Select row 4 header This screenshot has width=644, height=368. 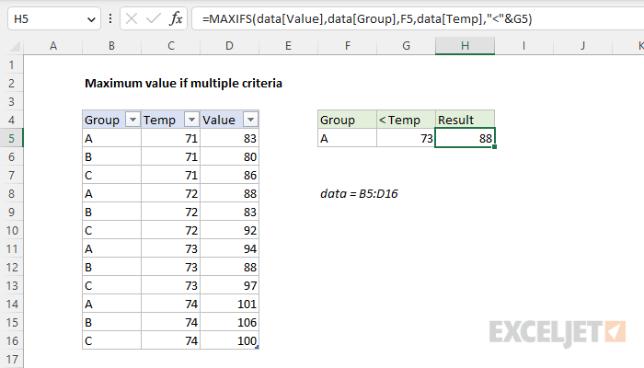(11, 120)
